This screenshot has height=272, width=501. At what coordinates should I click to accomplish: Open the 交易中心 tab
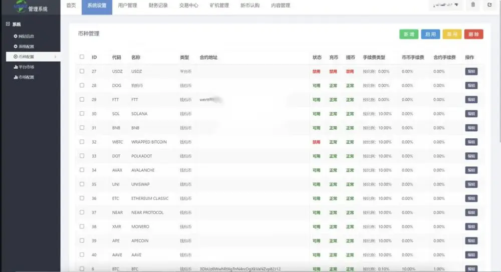[x=188, y=6]
